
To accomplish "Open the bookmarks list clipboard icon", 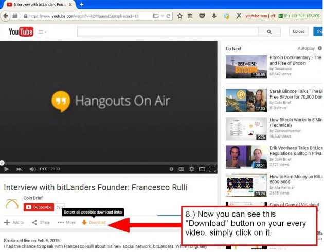I will pos(190,16).
